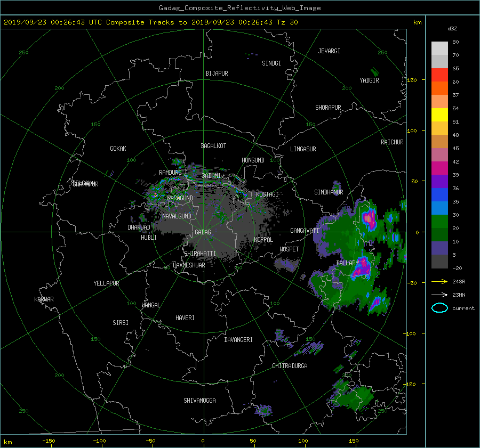Screen dimensions: 480x448
Task: Click the YELLAPUR city label
Action: click(106, 283)
